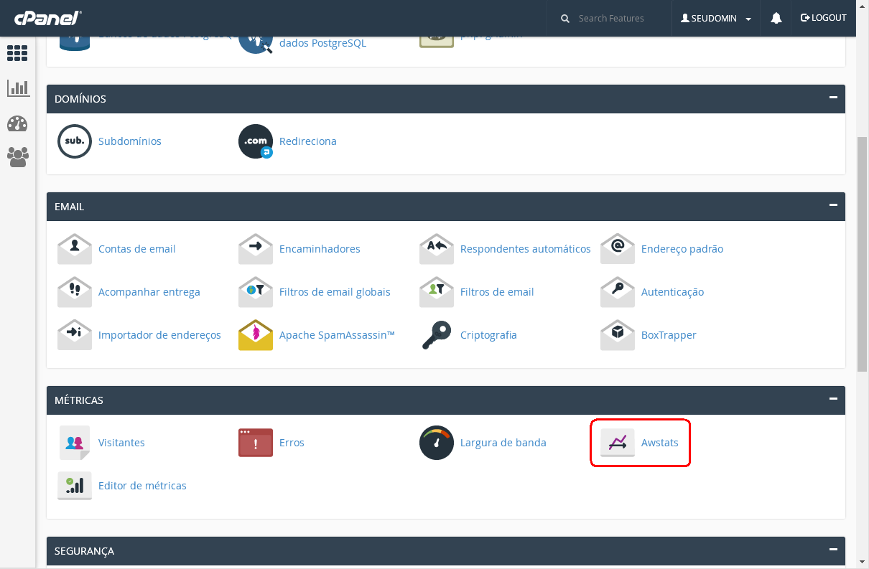This screenshot has height=569, width=869.
Task: Click the Apache SpamAssassin yellow icon
Action: pos(256,335)
